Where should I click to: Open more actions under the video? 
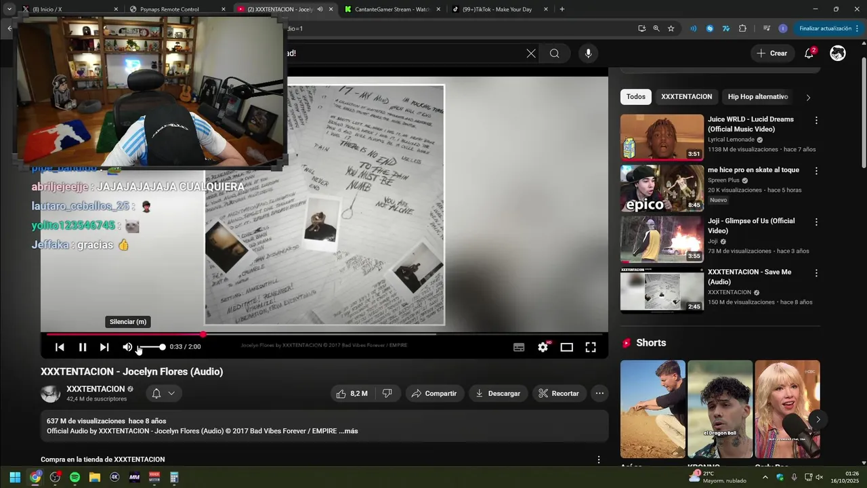(x=599, y=393)
